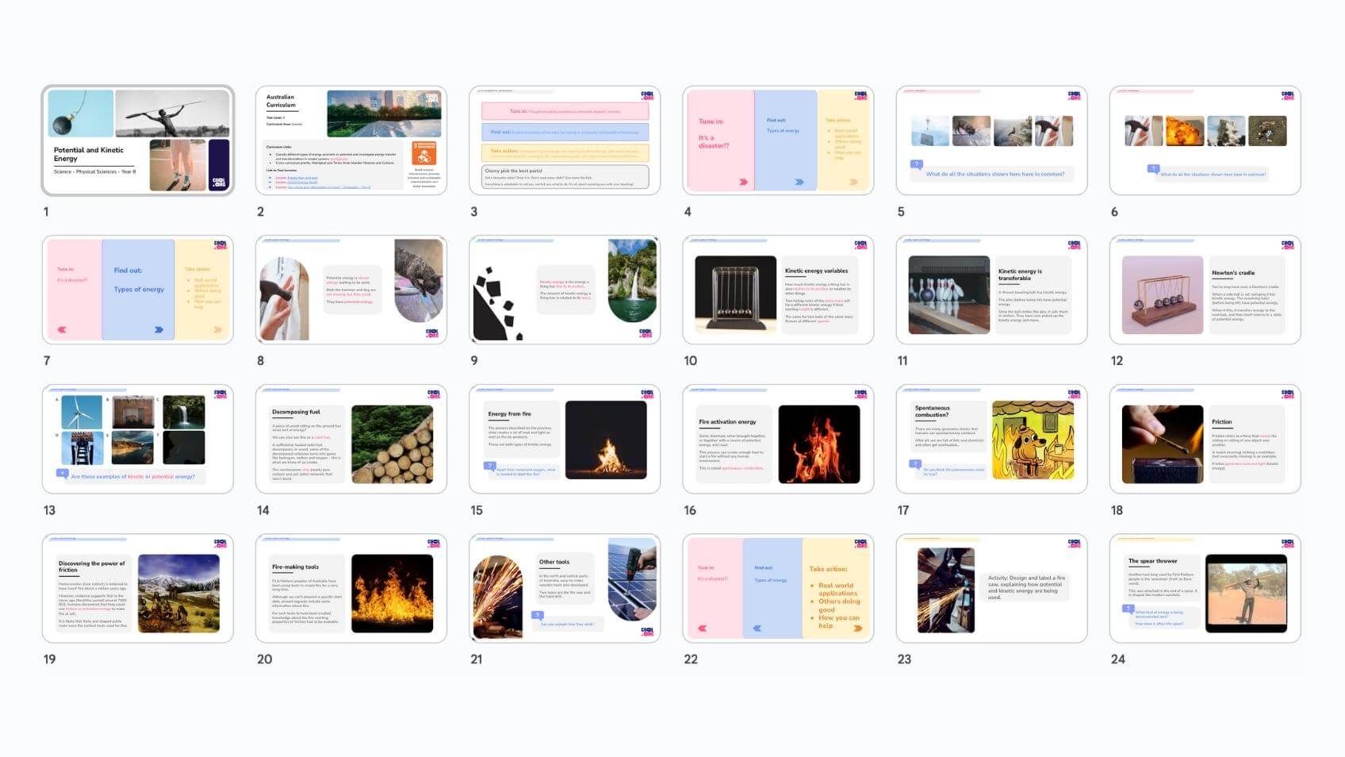Select the Newton's cradle slide 12

pyautogui.click(x=1204, y=290)
